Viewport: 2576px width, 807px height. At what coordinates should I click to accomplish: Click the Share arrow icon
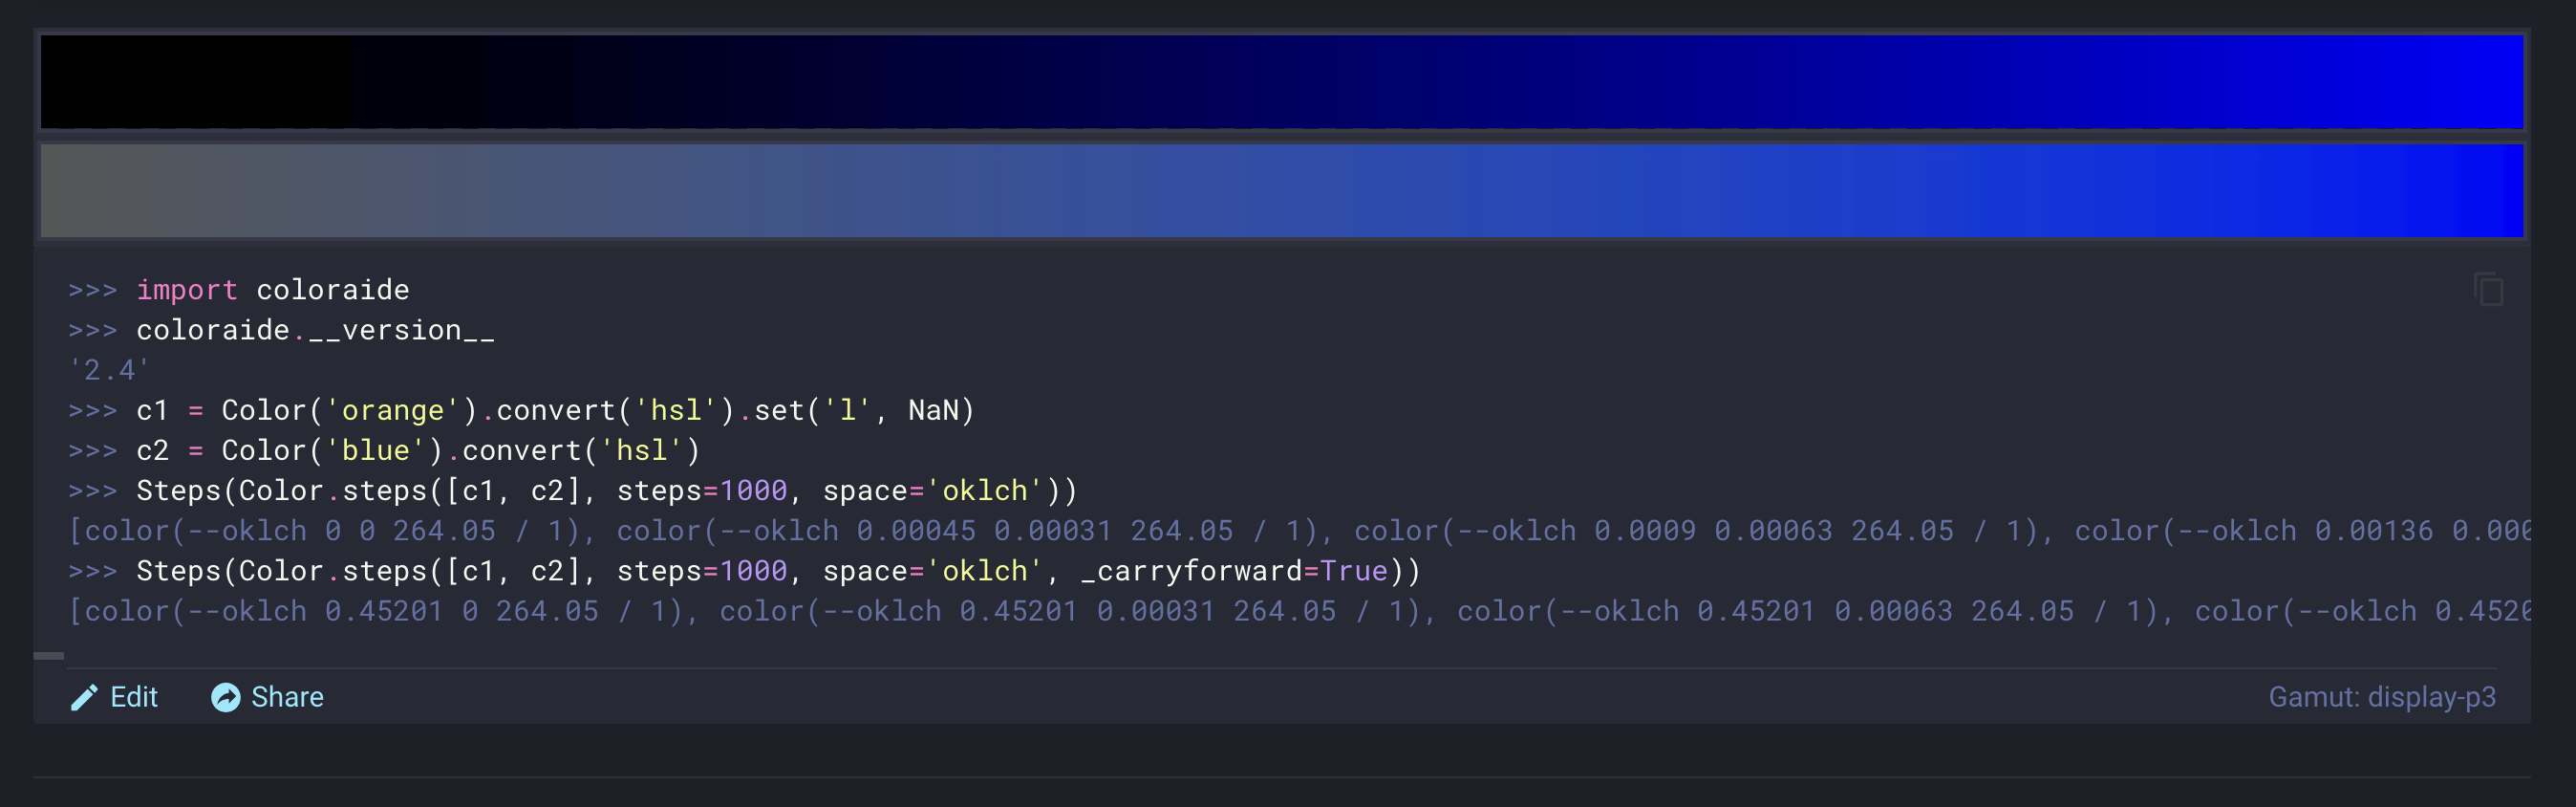(x=227, y=696)
